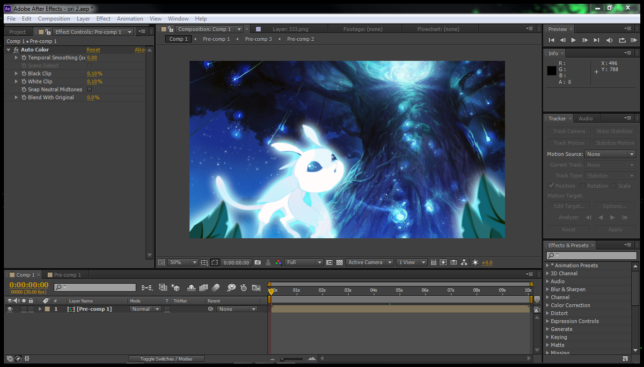The height and width of the screenshot is (367, 644).
Task: Open the Normal blending mode dropdown
Action: tap(145, 309)
